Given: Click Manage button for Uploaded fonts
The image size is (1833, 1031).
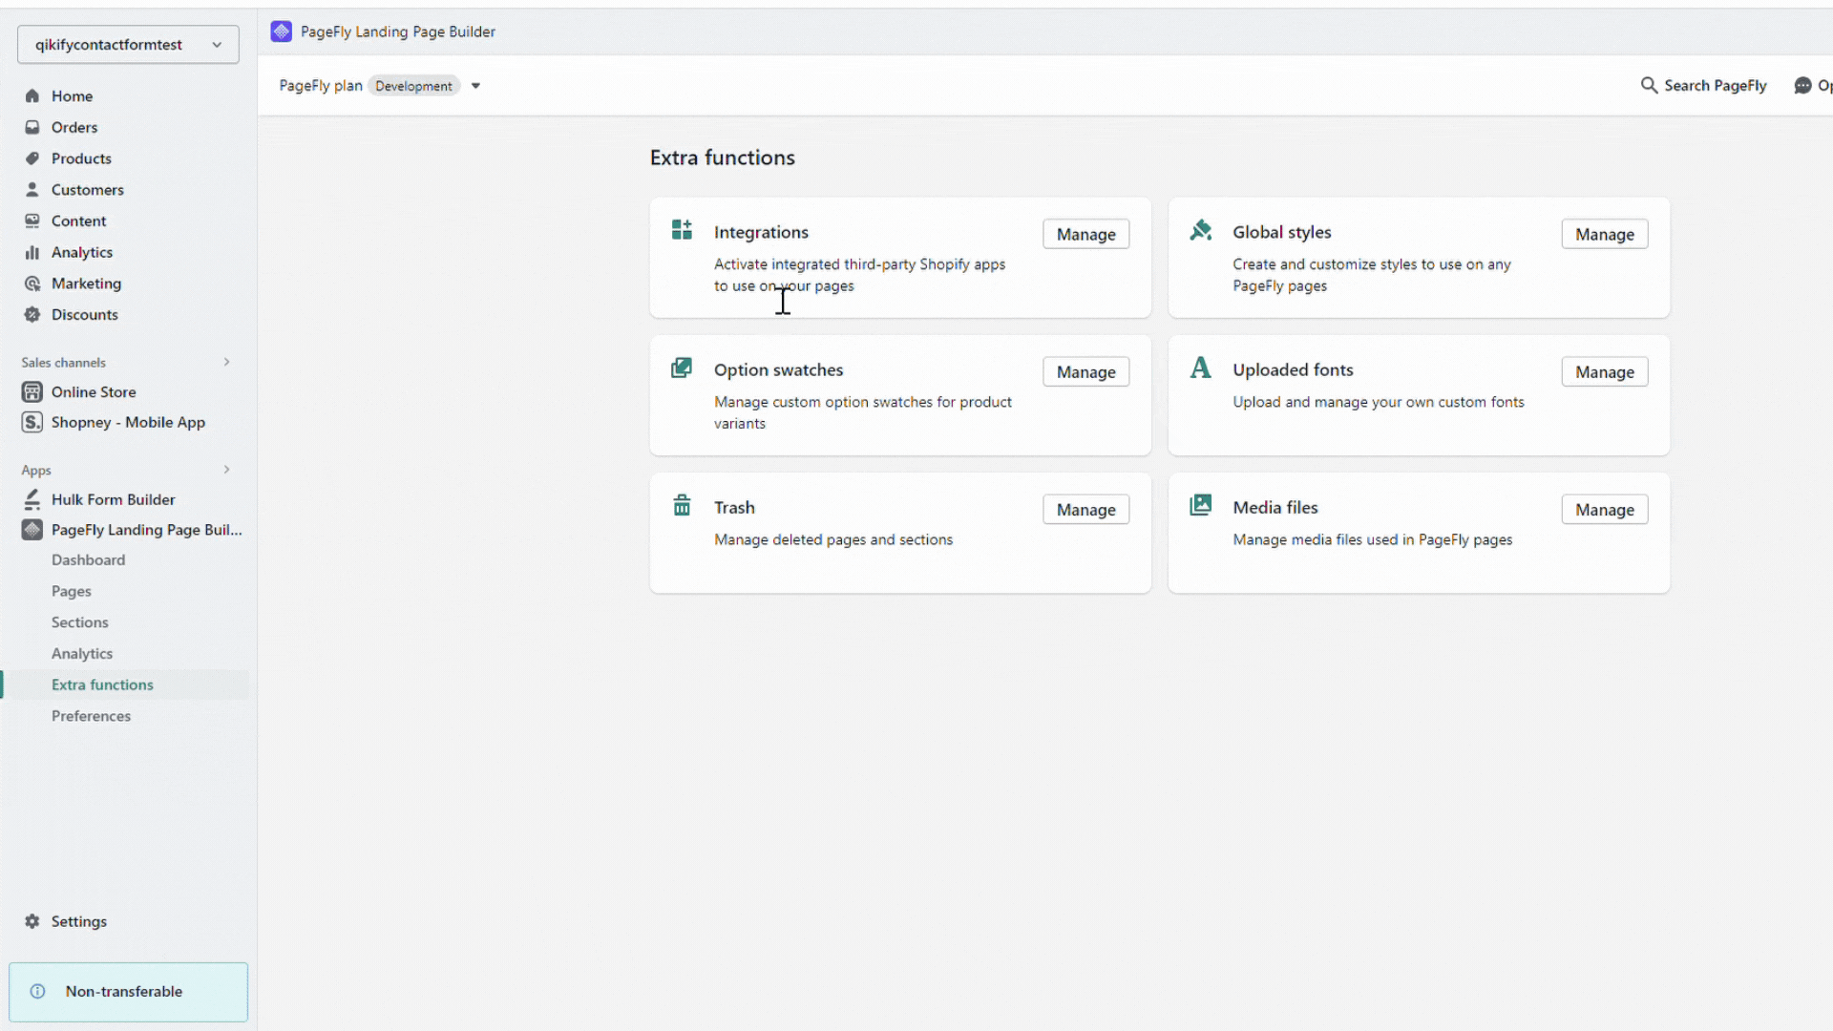Looking at the screenshot, I should point(1605,372).
